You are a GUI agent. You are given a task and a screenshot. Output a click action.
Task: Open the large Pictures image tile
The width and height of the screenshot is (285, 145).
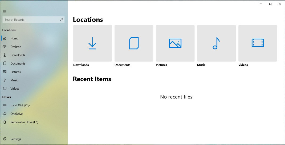pos(175,43)
